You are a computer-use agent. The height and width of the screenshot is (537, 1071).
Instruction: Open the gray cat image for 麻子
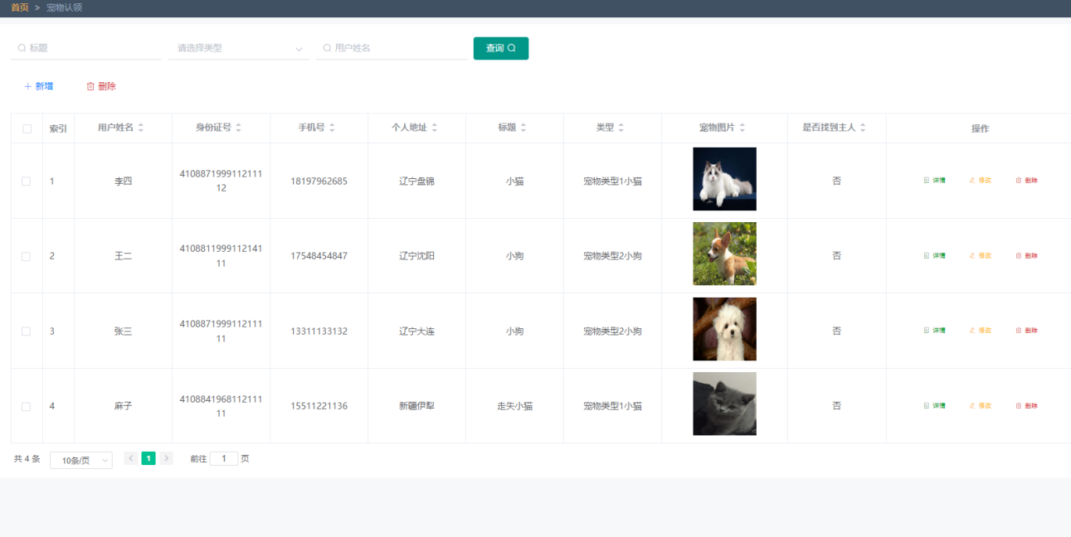[x=724, y=404]
